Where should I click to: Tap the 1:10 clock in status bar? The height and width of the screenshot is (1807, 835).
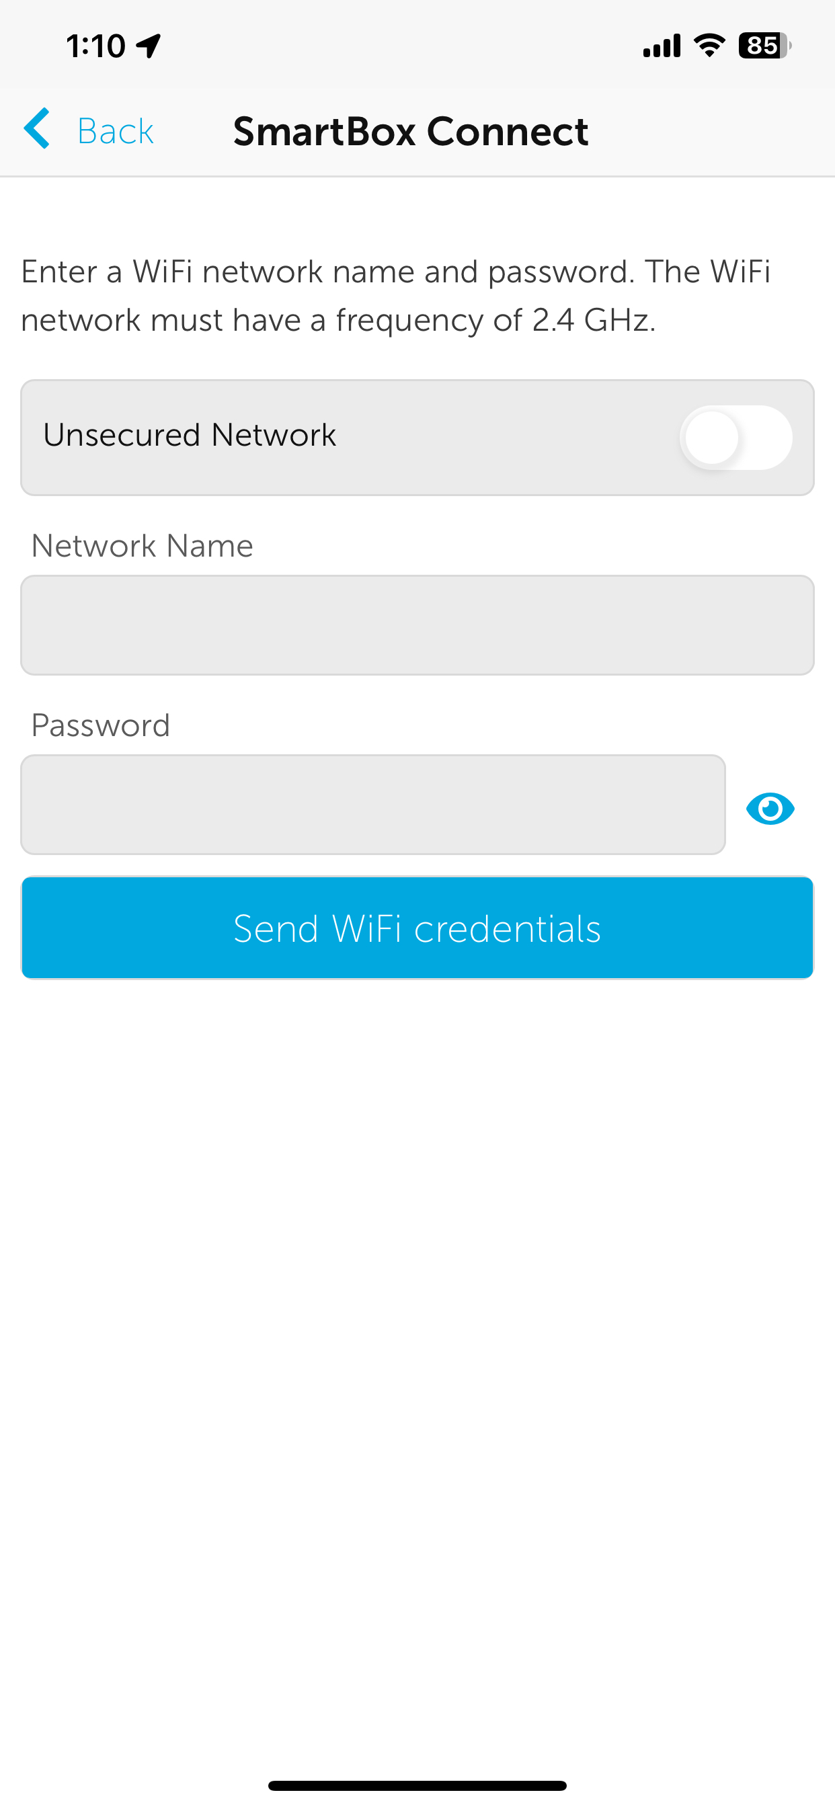(x=96, y=46)
